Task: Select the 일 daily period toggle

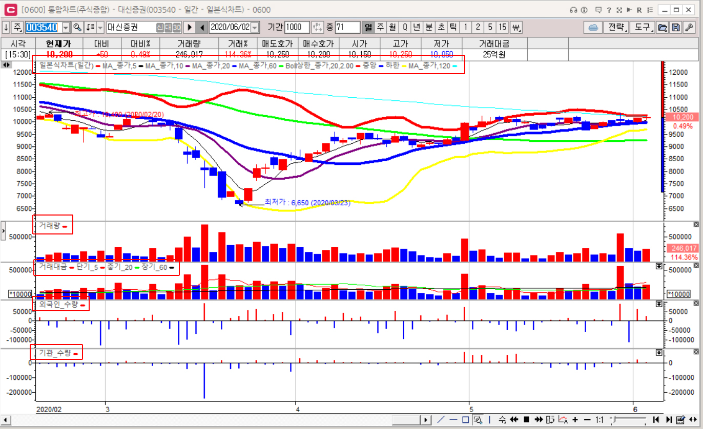Action: 368,27
